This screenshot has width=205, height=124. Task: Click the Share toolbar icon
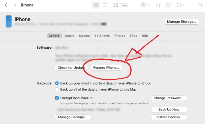pos(158,5)
